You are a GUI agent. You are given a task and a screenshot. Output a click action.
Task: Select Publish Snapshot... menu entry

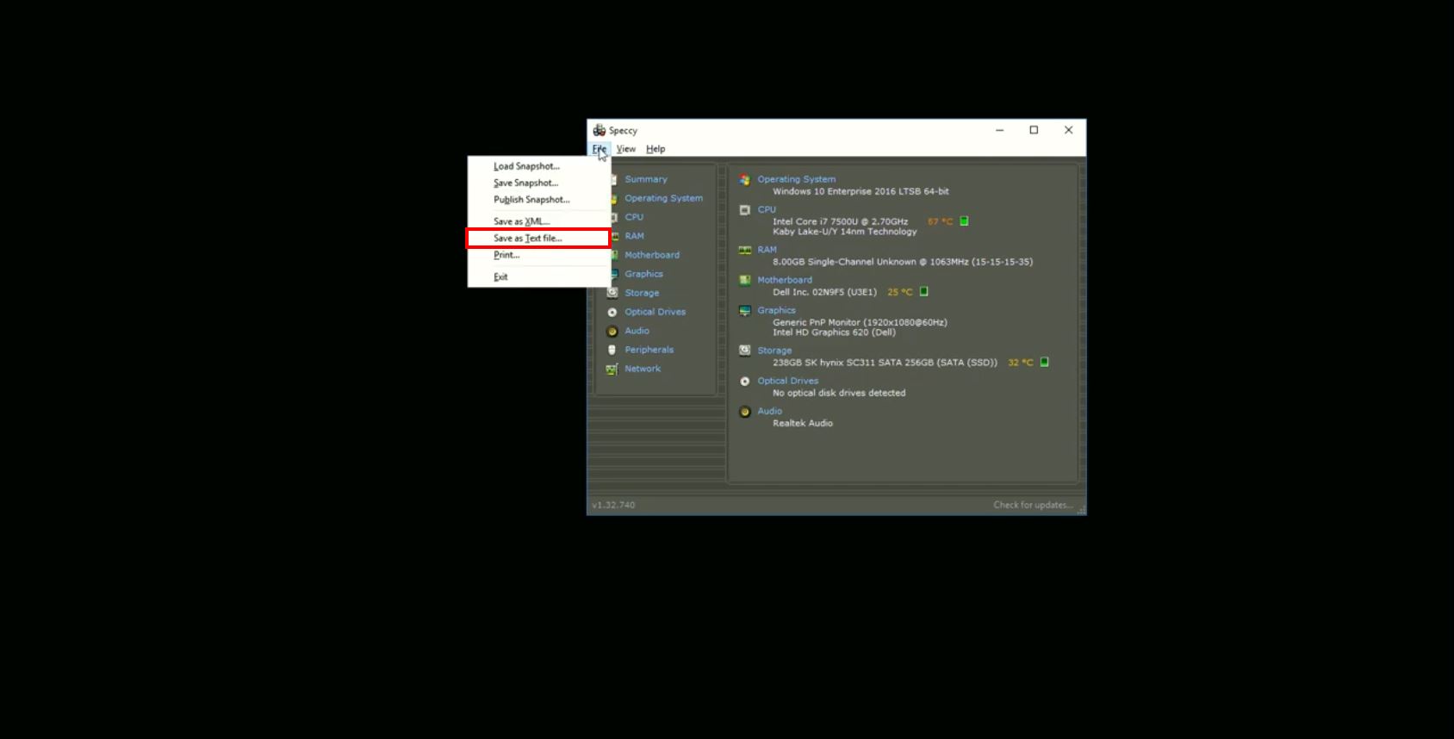[x=539, y=200]
